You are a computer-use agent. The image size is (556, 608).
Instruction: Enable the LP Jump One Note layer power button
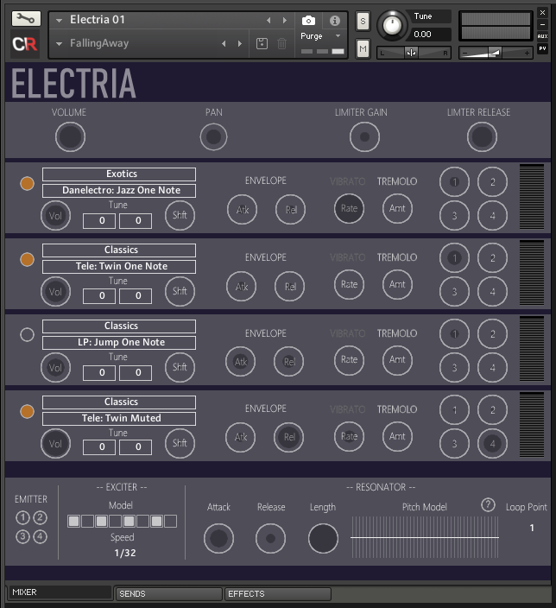point(27,334)
